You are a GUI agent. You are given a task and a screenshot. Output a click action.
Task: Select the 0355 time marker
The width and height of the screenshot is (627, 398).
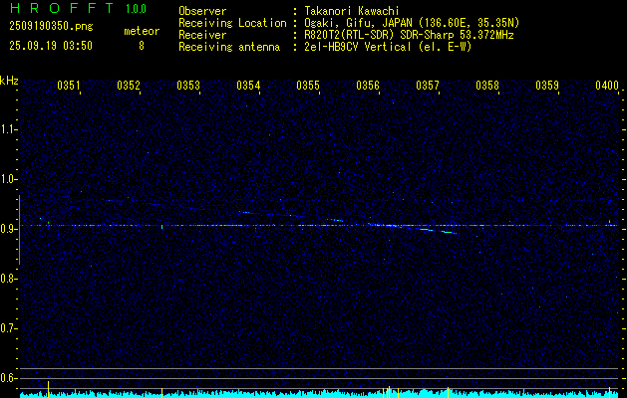(x=308, y=87)
